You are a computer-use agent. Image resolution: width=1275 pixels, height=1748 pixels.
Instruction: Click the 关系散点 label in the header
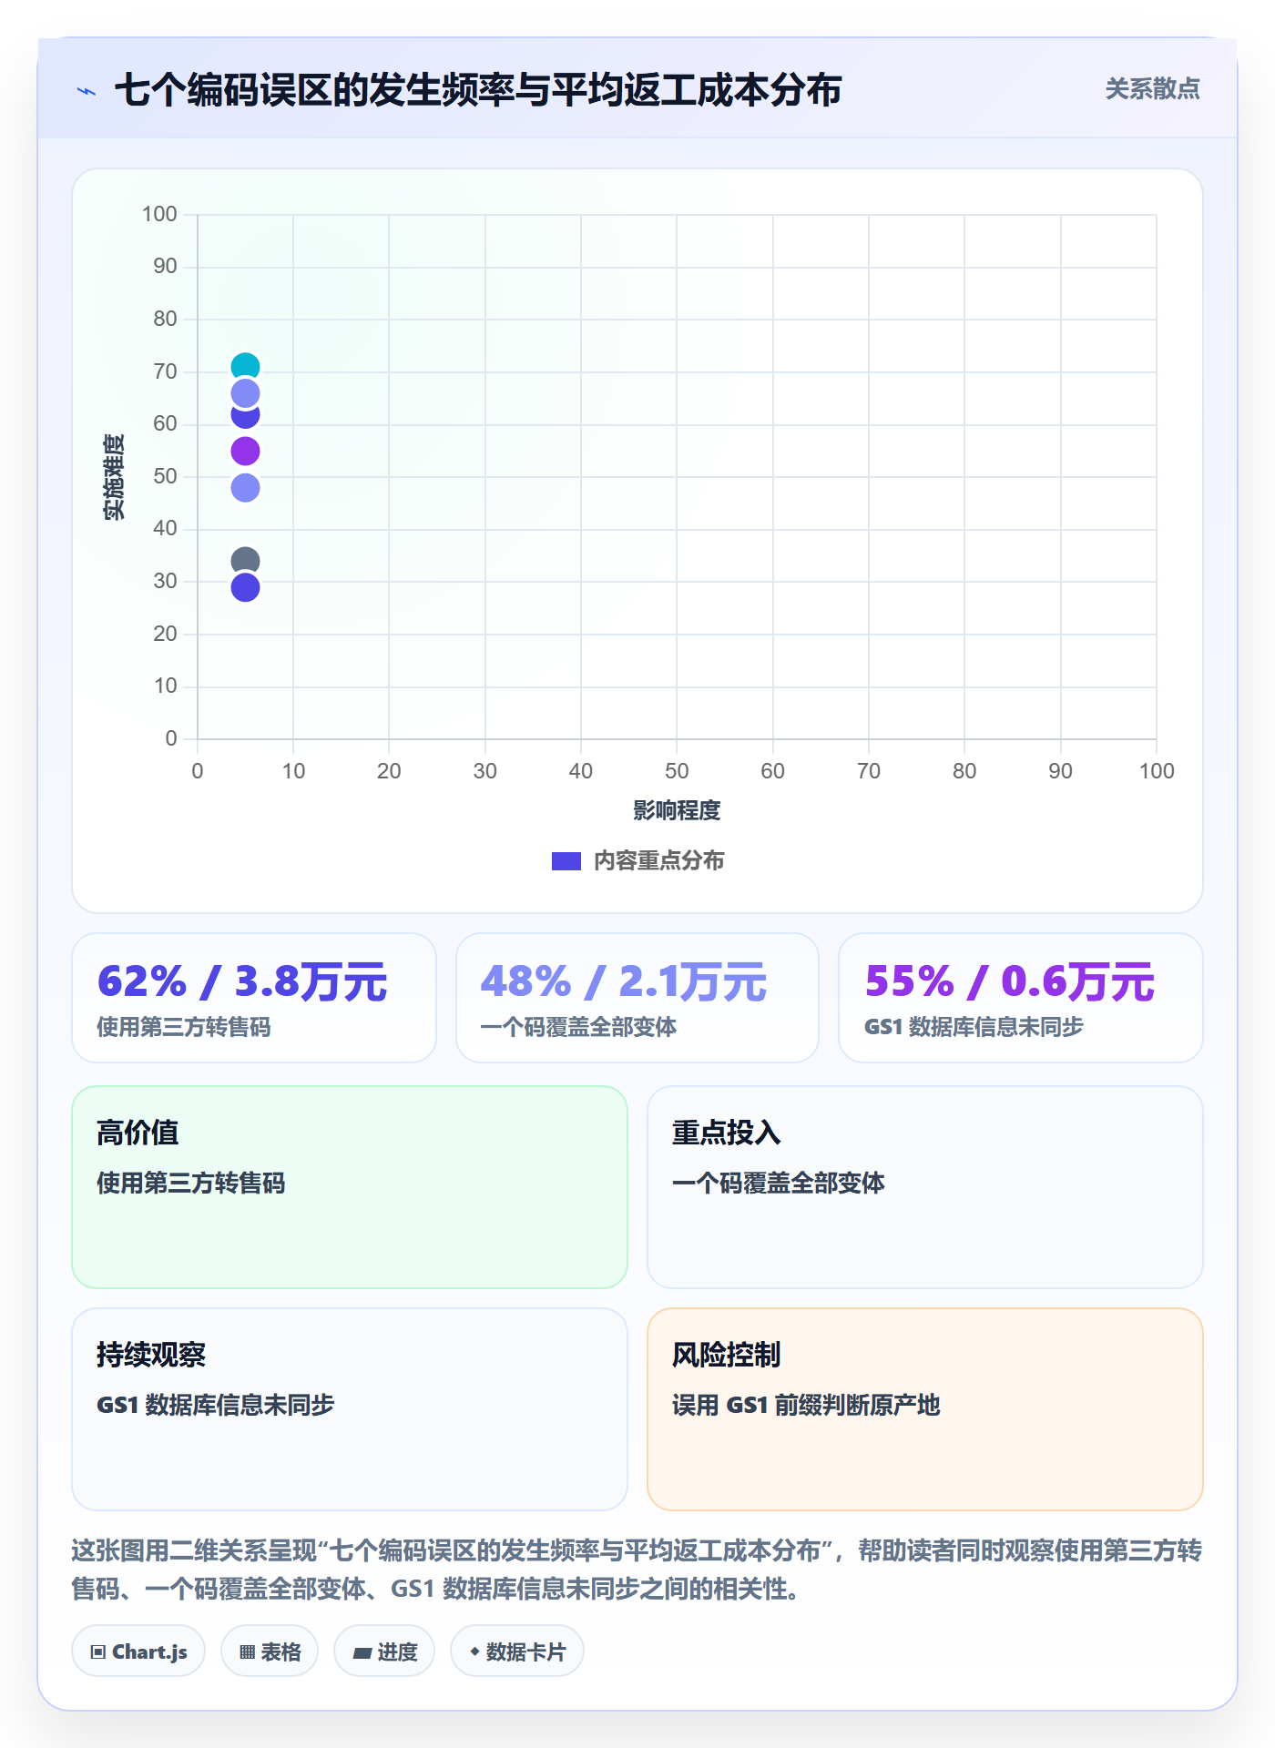coord(1152,89)
